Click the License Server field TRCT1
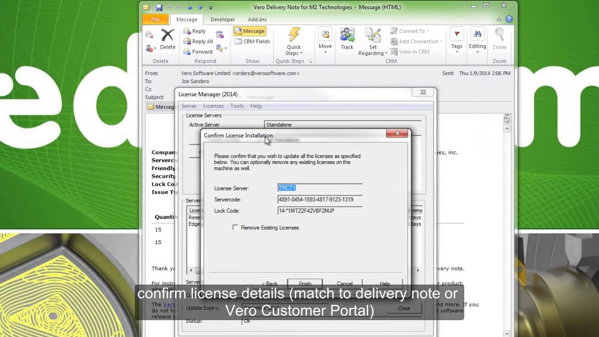This screenshot has height=337, width=599. click(320, 188)
